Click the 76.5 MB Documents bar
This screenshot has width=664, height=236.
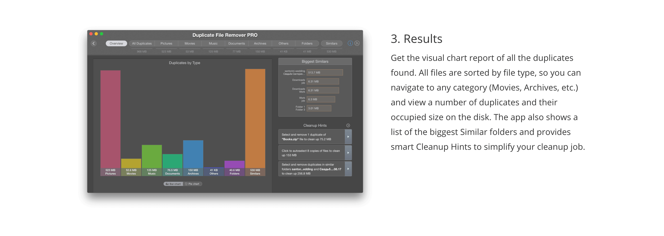172,165
